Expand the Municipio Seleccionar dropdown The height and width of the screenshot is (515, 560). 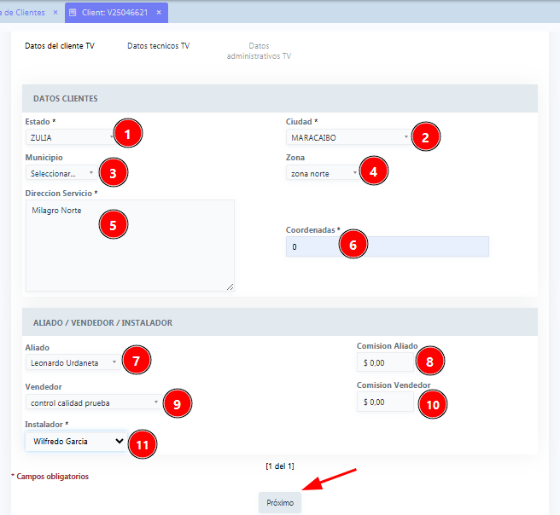pos(61,173)
